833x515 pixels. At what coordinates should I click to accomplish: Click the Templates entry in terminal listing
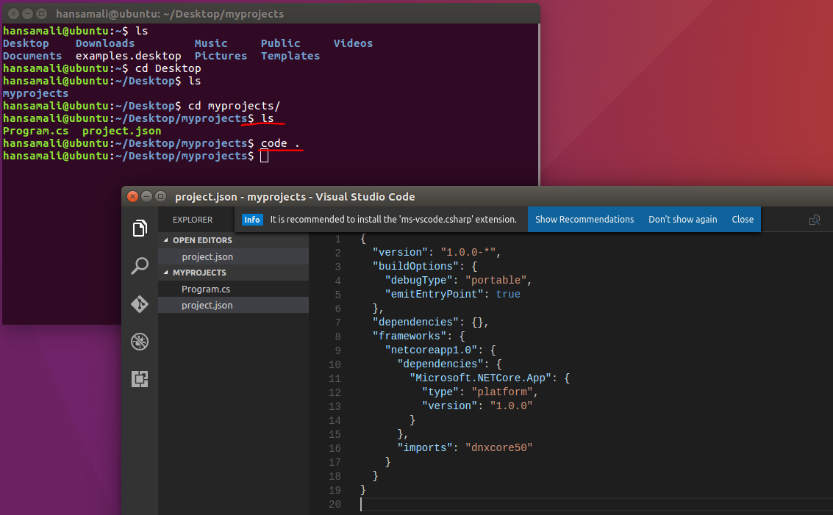[290, 56]
